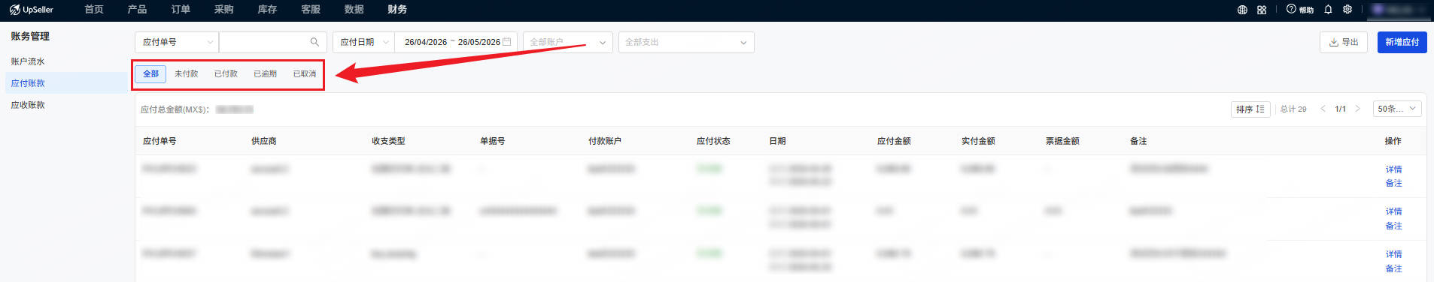Open 库存 menu
The height and width of the screenshot is (282, 1434).
267,10
